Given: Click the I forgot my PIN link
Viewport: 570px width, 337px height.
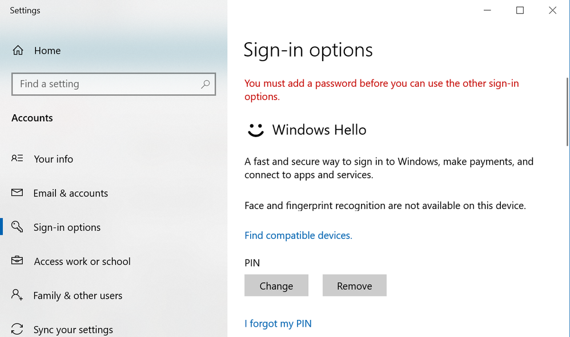Looking at the screenshot, I should [278, 323].
